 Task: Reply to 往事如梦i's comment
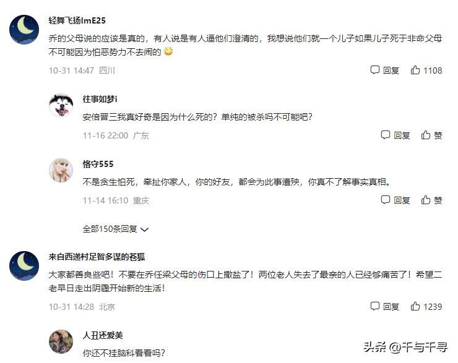click(395, 135)
